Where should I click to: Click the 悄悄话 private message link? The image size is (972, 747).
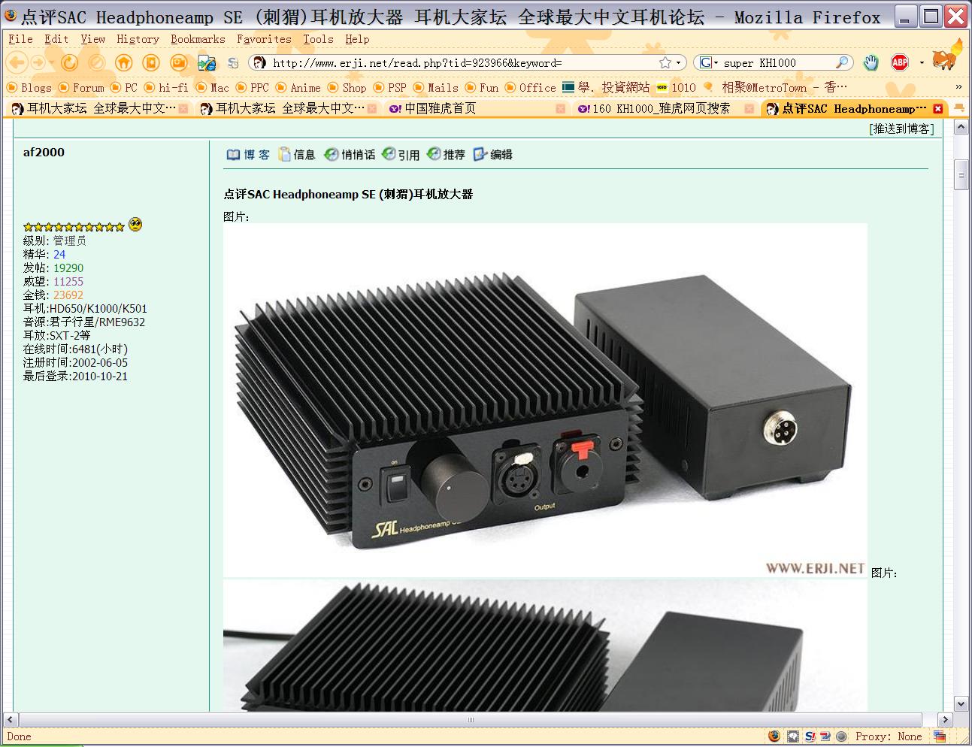pos(350,155)
